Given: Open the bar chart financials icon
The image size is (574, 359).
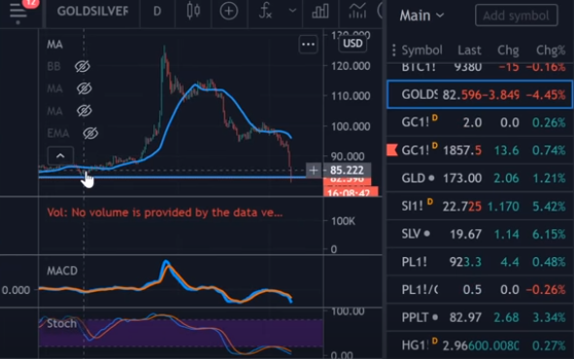Looking at the screenshot, I should point(320,11).
